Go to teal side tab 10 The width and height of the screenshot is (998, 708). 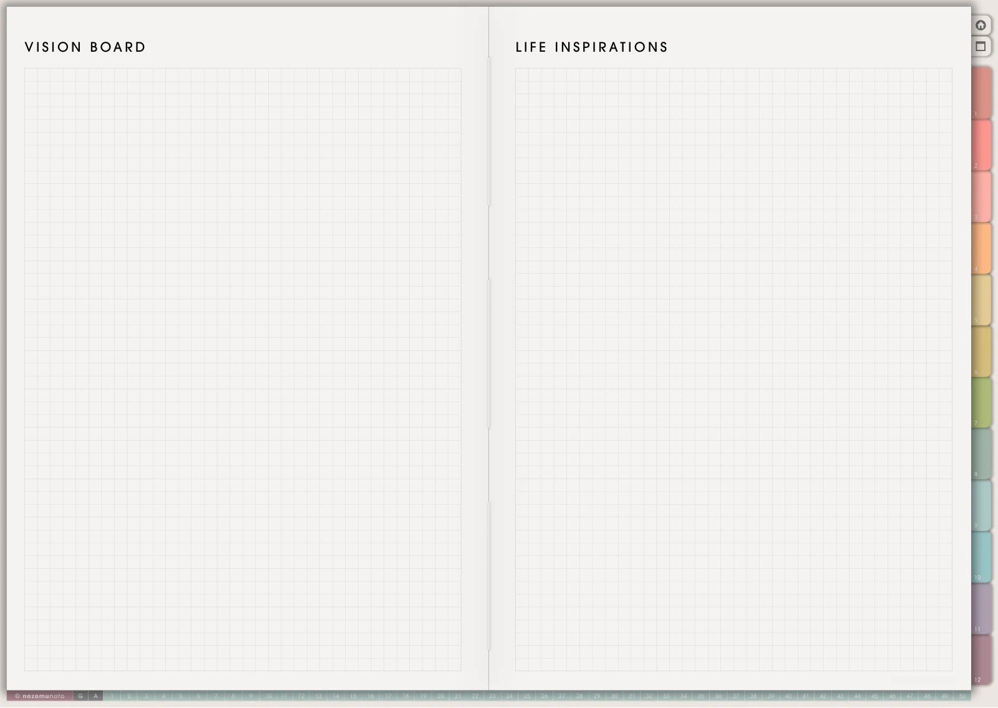tap(981, 558)
